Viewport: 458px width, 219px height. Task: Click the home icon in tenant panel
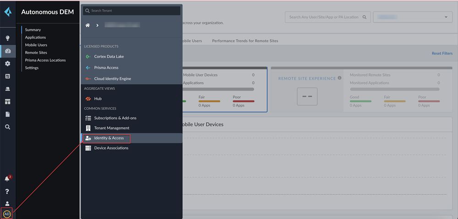(x=87, y=25)
